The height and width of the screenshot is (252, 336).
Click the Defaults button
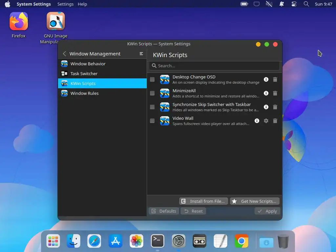pyautogui.click(x=164, y=211)
